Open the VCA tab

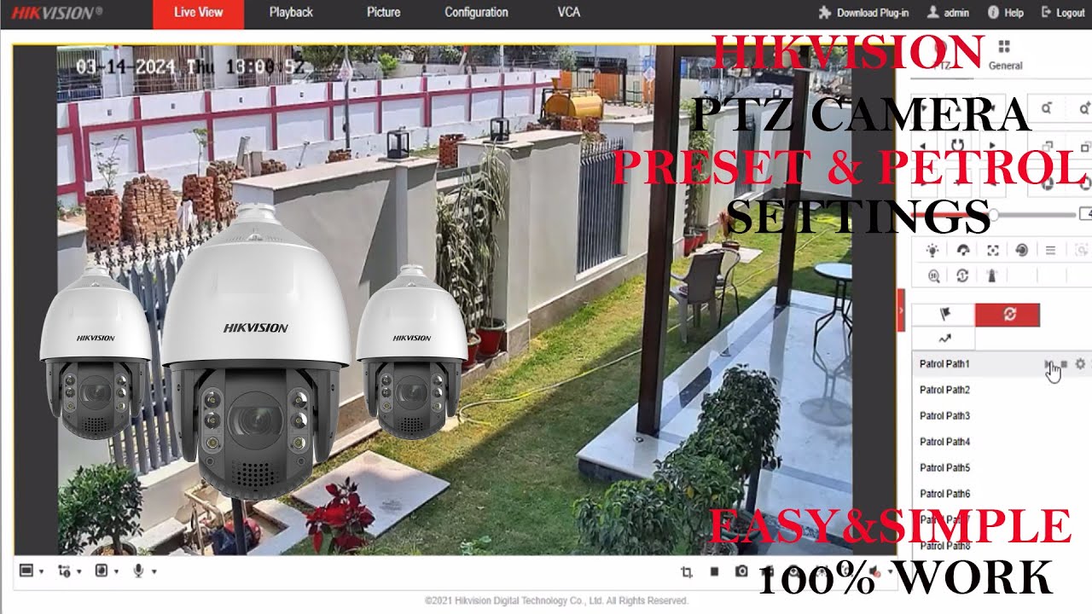(x=569, y=13)
